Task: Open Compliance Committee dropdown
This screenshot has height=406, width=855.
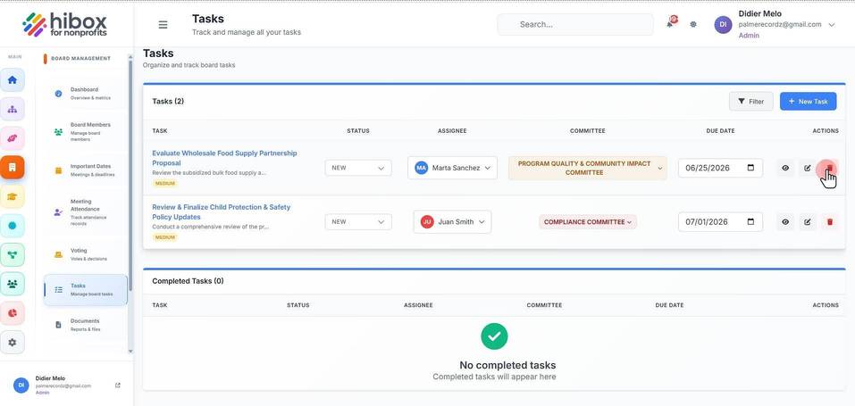Action: click(x=588, y=222)
